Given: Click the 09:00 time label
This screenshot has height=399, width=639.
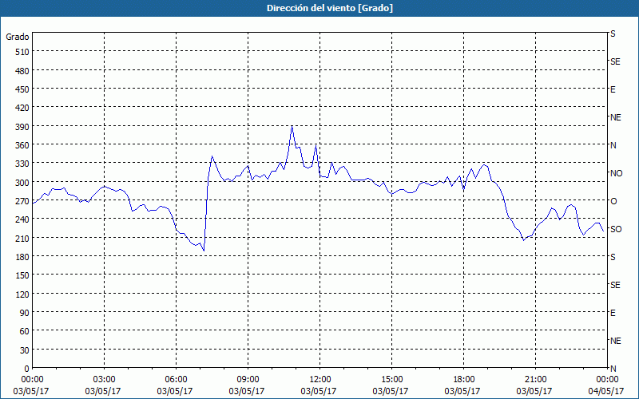Looking at the screenshot, I should 248,380.
